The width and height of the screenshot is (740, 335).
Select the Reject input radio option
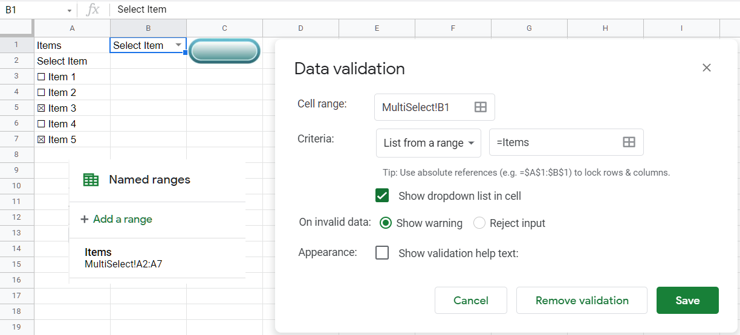[x=479, y=223]
